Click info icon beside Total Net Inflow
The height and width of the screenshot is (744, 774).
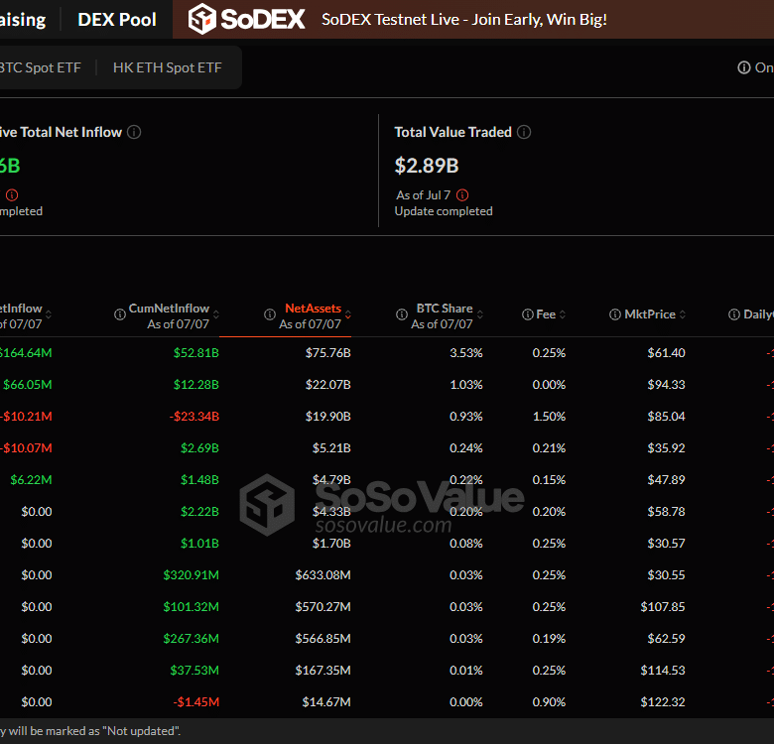pos(134,132)
